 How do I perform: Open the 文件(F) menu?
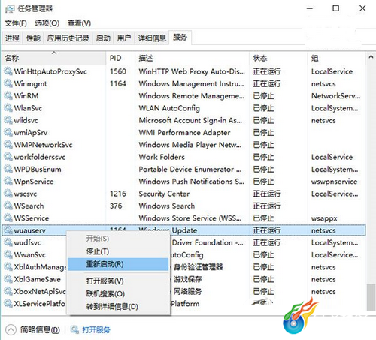(16, 23)
